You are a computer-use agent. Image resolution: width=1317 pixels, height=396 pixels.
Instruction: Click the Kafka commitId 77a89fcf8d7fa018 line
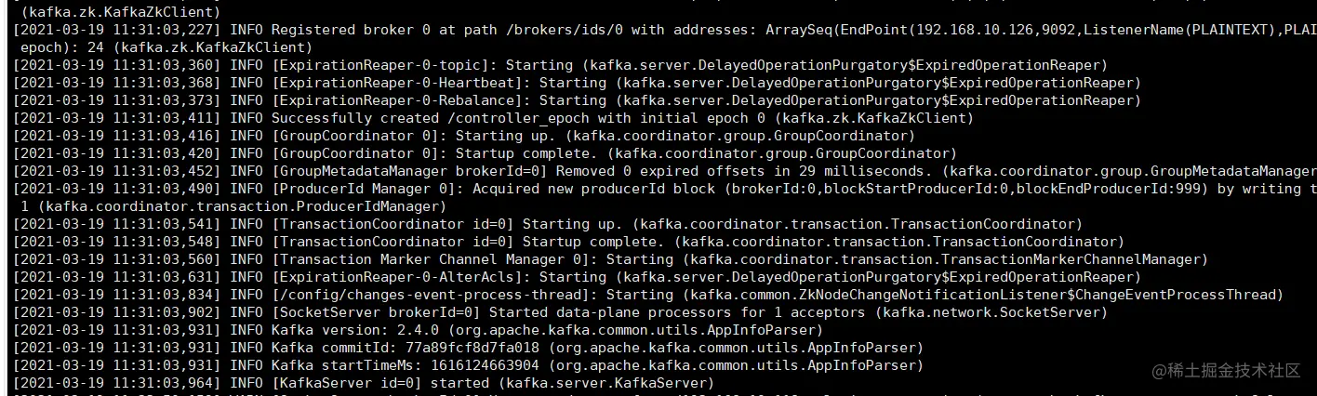(468, 348)
